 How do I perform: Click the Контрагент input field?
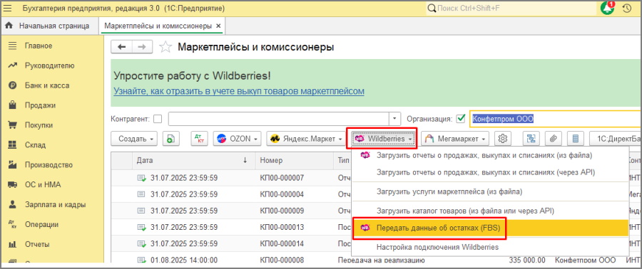(x=278, y=119)
